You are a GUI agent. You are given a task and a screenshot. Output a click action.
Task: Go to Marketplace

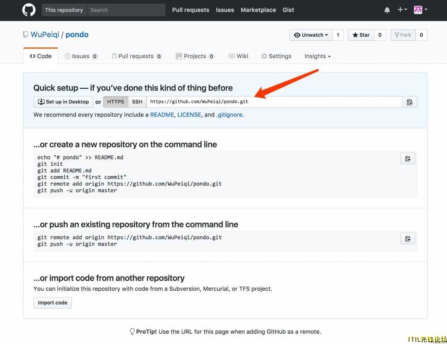click(x=258, y=10)
